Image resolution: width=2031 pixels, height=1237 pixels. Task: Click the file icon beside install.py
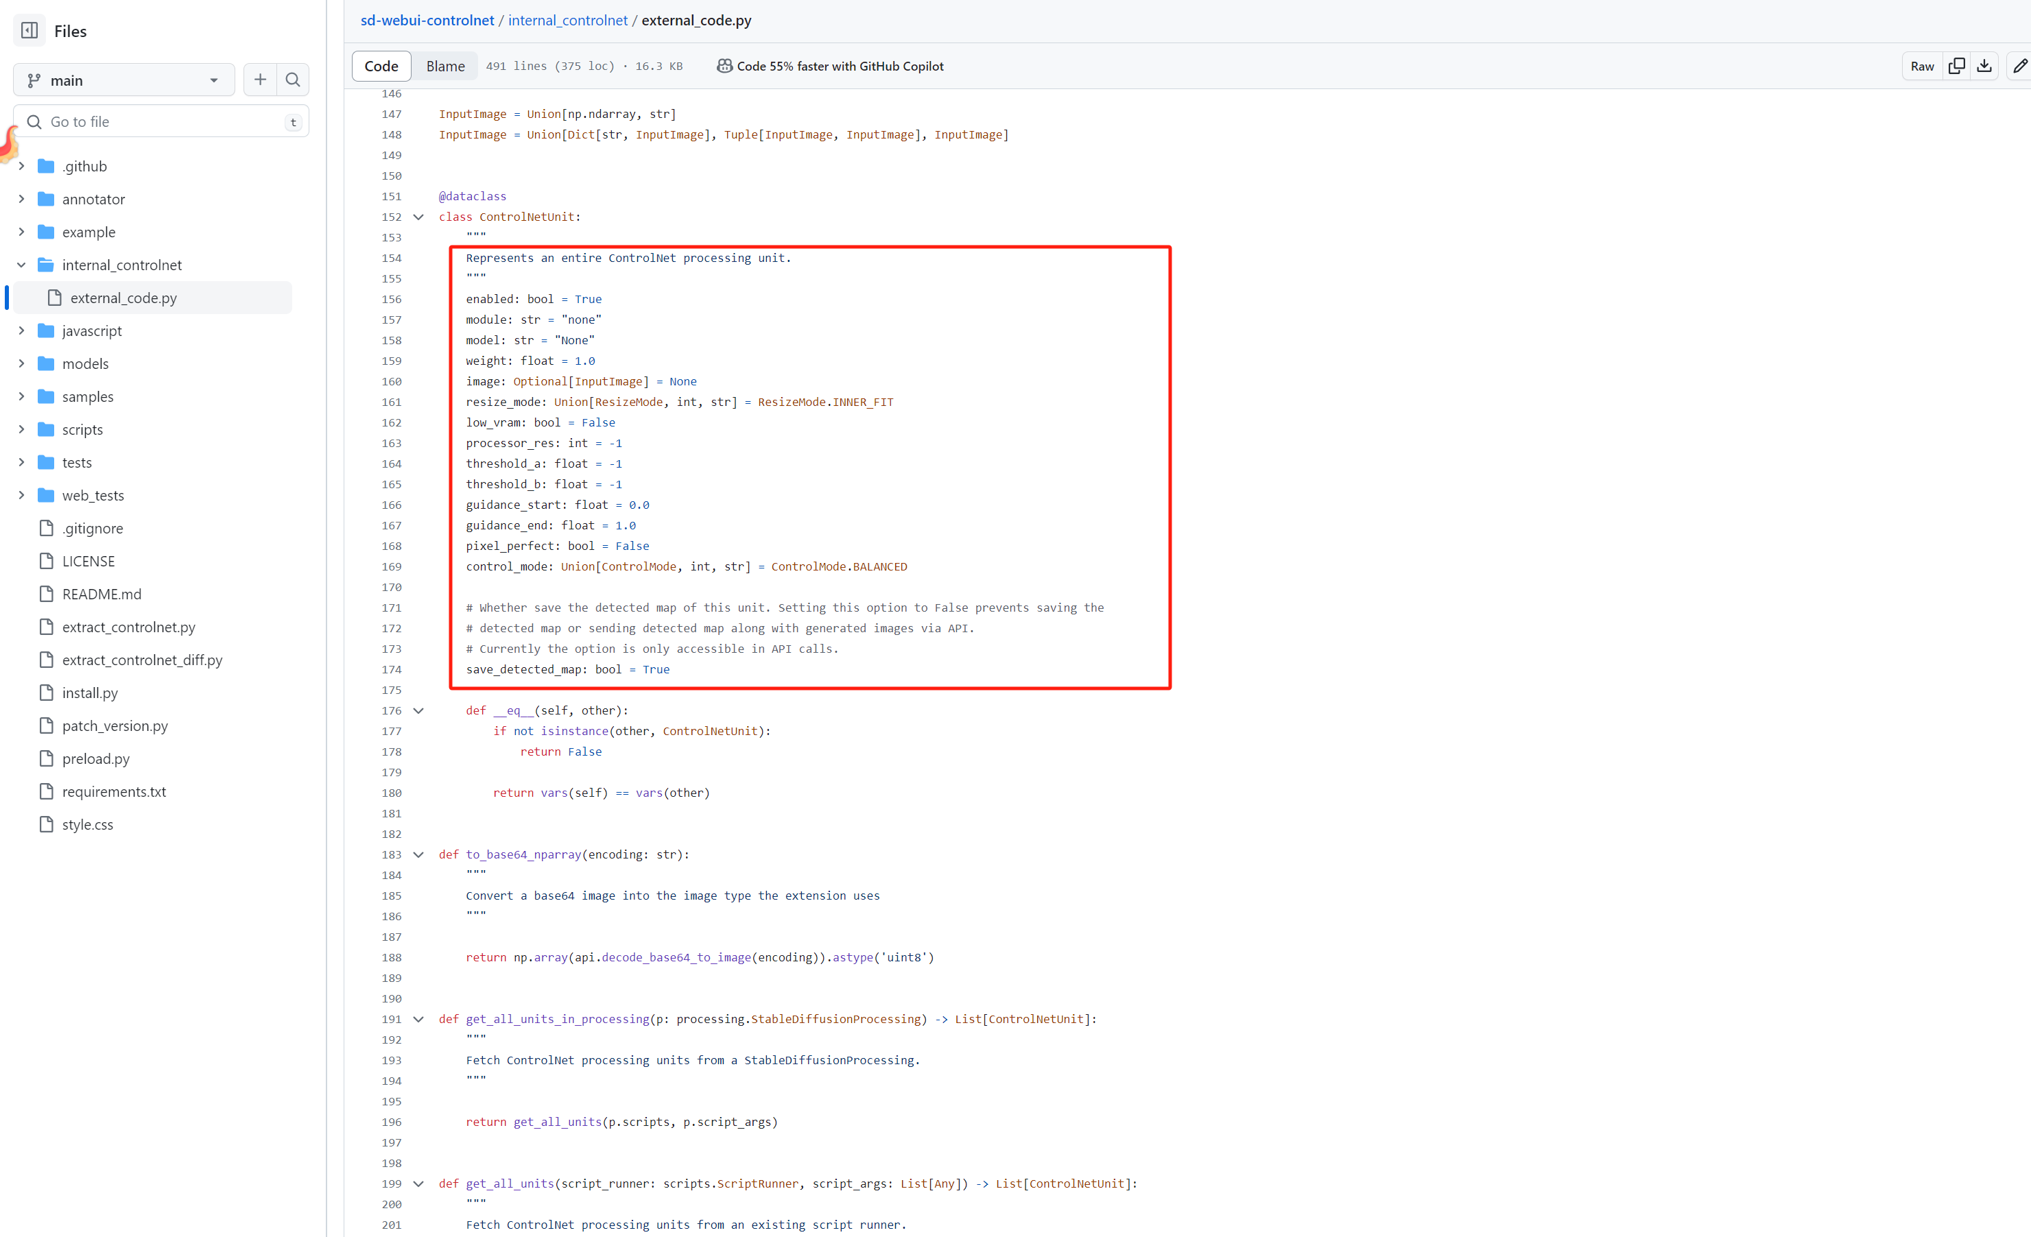(x=47, y=693)
